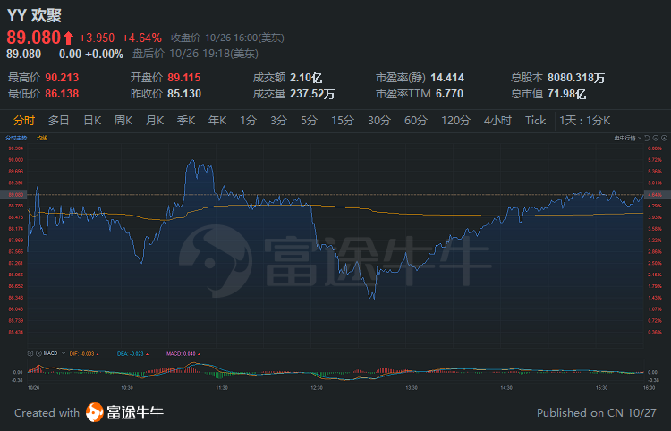Open MACD indicator settings gear icon
Screen dimensions: 671x431
[30, 353]
